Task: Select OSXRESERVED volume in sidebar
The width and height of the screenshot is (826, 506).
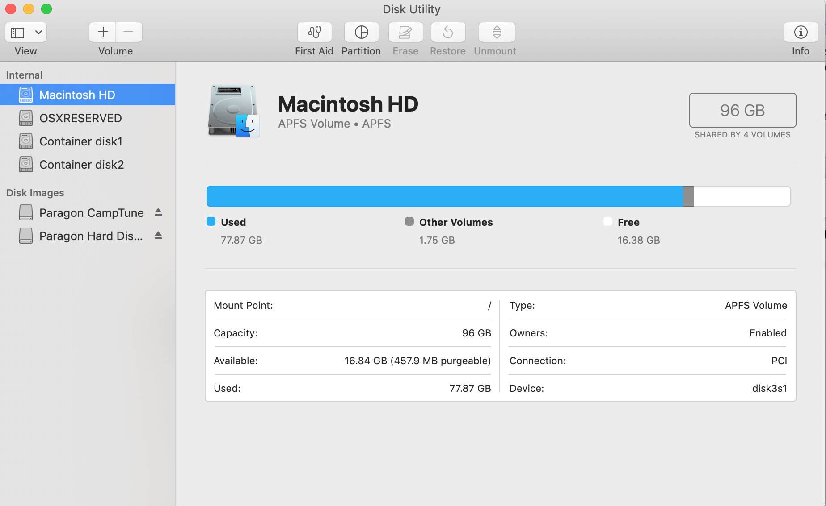Action: (88, 118)
